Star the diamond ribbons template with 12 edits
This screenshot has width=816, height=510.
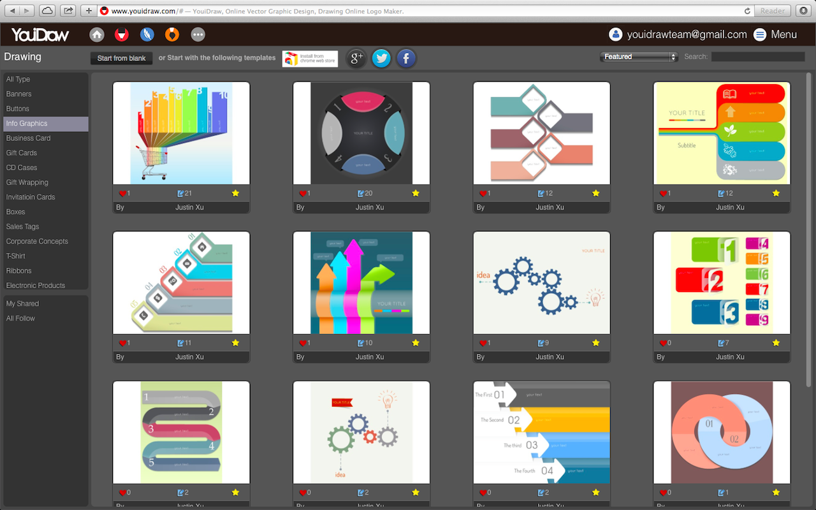[596, 193]
